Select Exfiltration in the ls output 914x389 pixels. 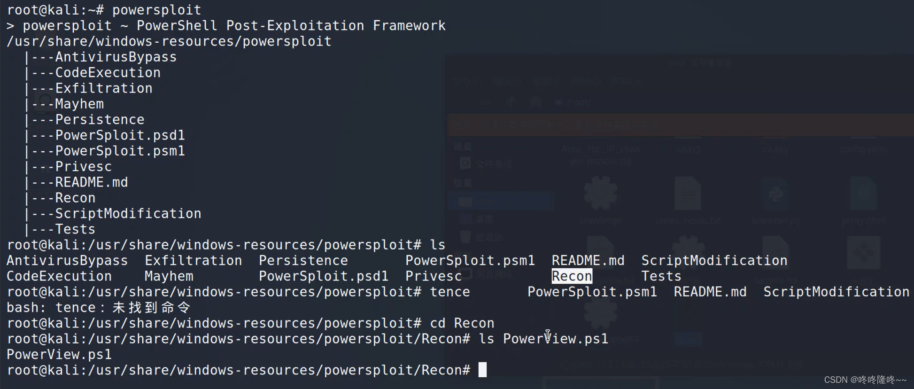(193, 261)
